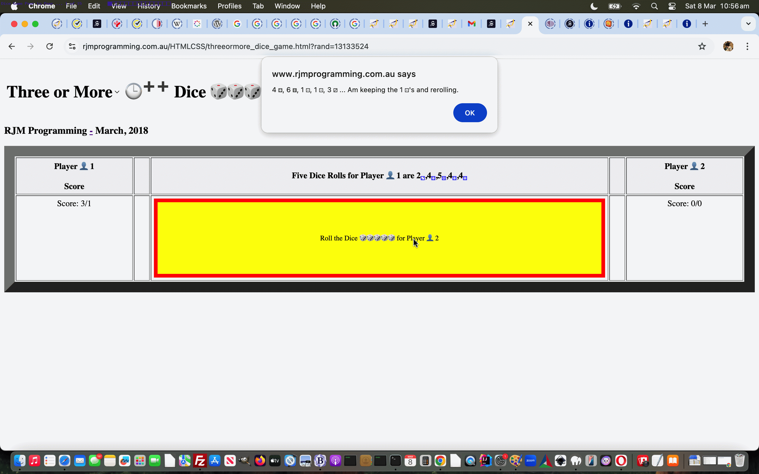759x474 pixels.
Task: Go back to the previous page
Action: click(12, 46)
